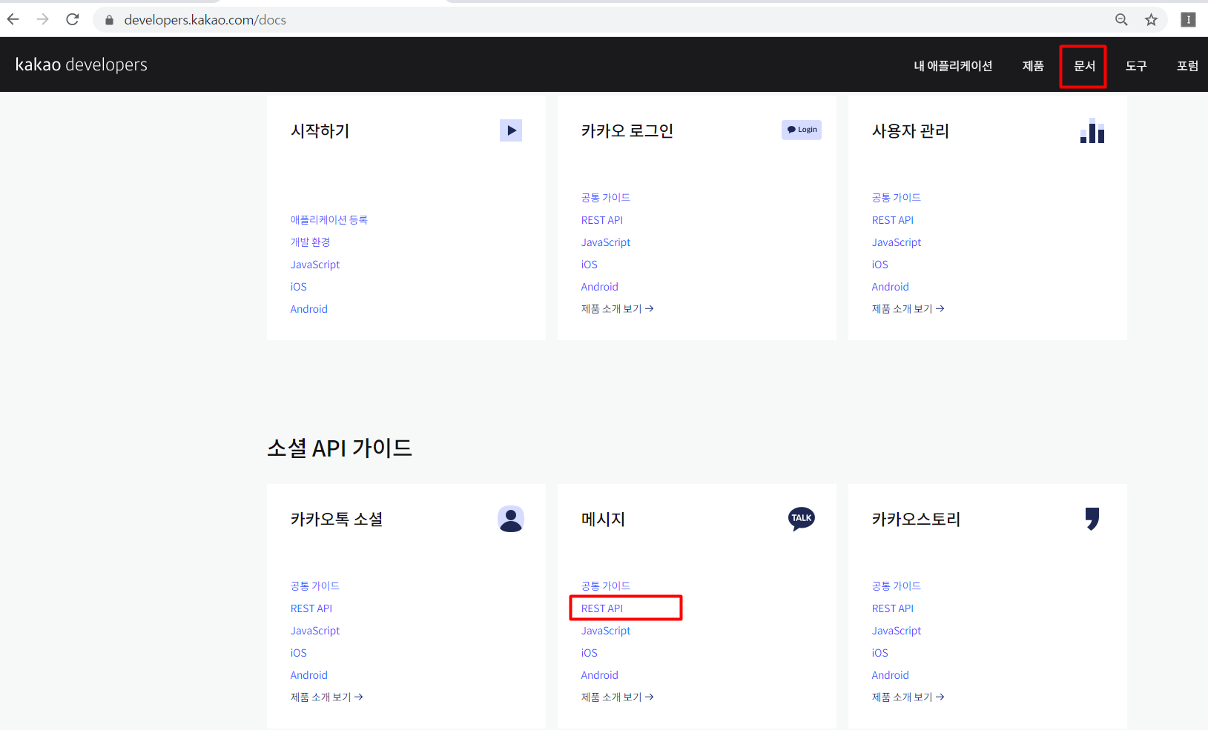Open the 문서 menu

1084,66
